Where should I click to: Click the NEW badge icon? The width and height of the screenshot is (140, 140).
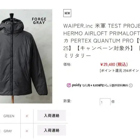click(67, 13)
